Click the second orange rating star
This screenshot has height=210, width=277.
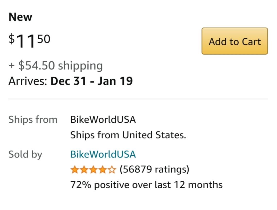(84, 170)
